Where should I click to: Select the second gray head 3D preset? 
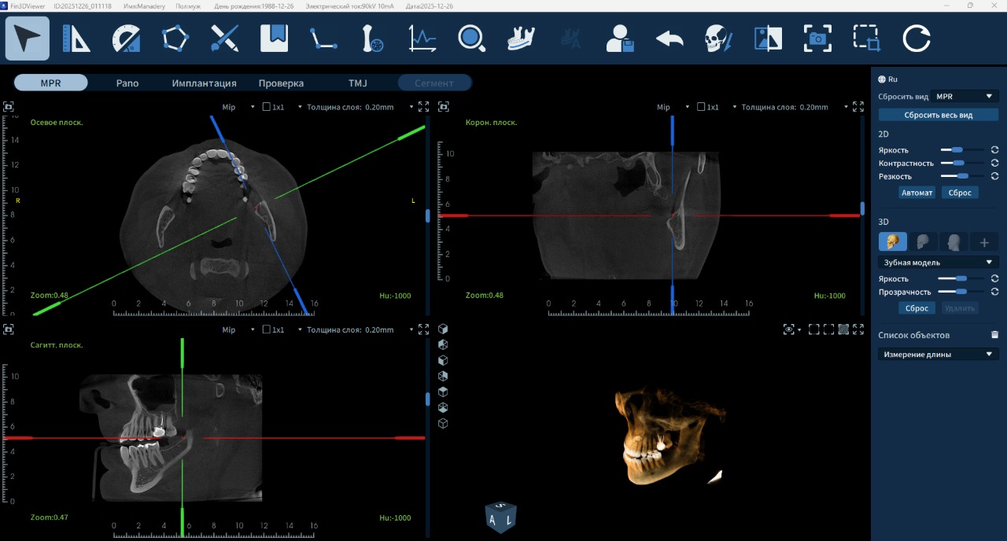pyautogui.click(x=923, y=241)
